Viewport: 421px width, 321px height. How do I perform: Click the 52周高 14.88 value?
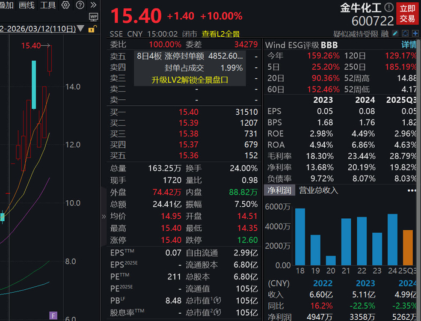tap(407, 78)
